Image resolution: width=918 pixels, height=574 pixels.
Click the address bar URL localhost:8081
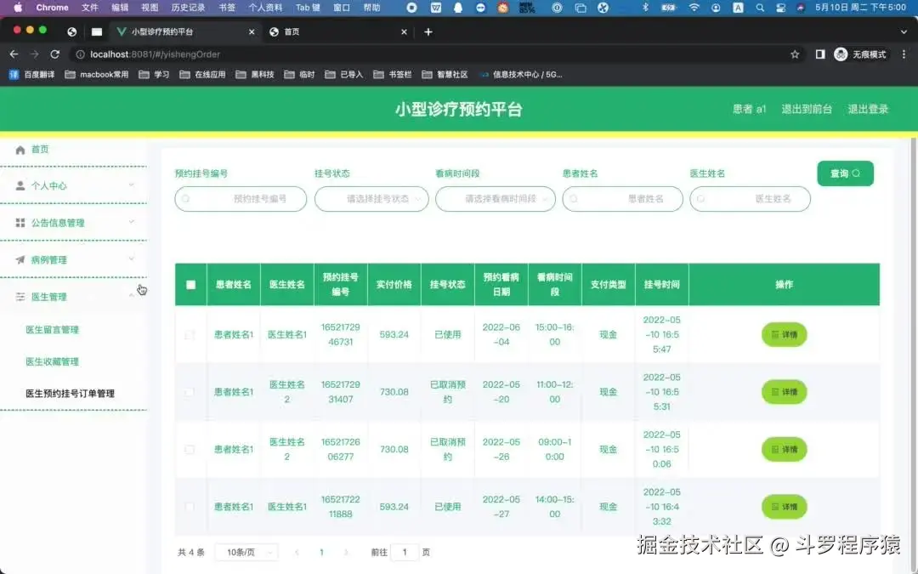[x=156, y=54]
